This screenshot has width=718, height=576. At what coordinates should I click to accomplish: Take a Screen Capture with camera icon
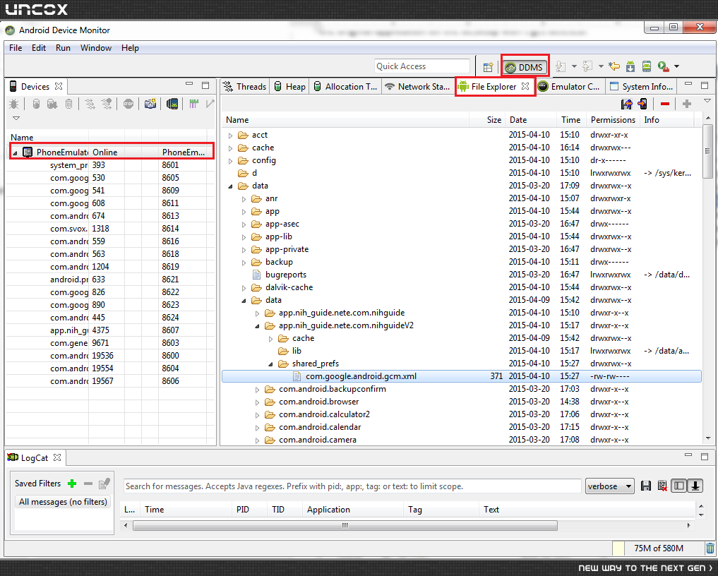pos(150,104)
